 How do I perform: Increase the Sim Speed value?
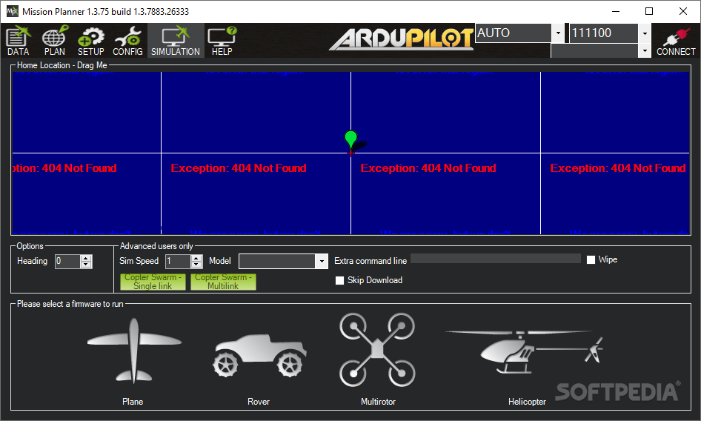pyautogui.click(x=196, y=258)
